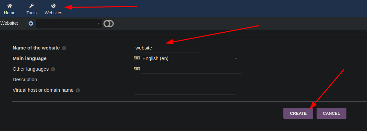Image resolution: width=367 pixels, height=131 pixels.
Task: Click the CREATE button
Action: [298, 113]
